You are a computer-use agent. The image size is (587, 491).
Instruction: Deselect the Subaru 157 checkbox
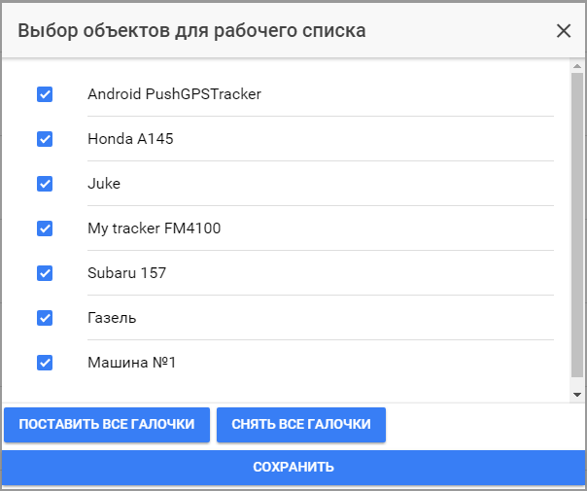coord(45,273)
